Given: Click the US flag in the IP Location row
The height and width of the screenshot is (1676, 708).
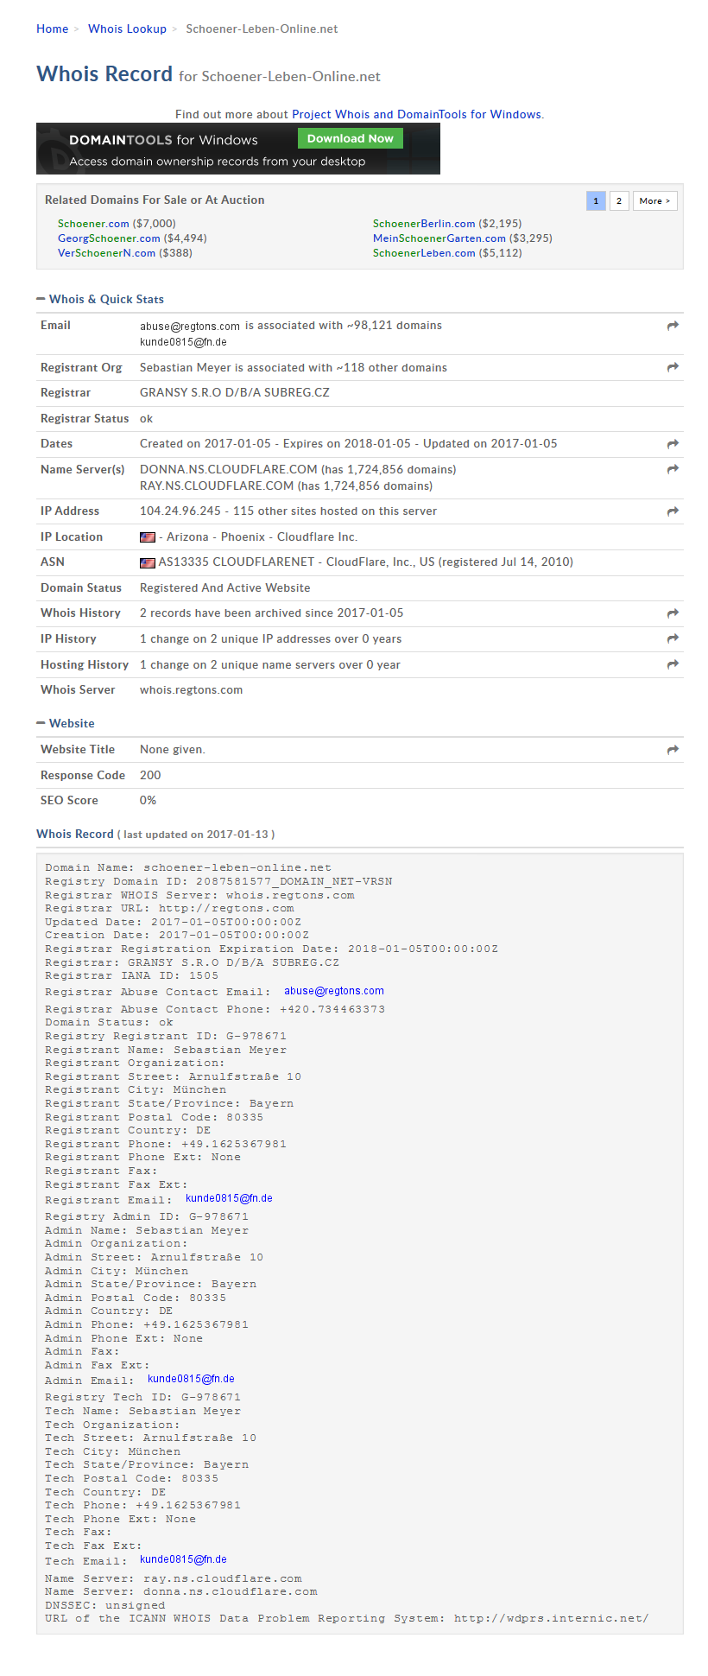Looking at the screenshot, I should (x=148, y=537).
